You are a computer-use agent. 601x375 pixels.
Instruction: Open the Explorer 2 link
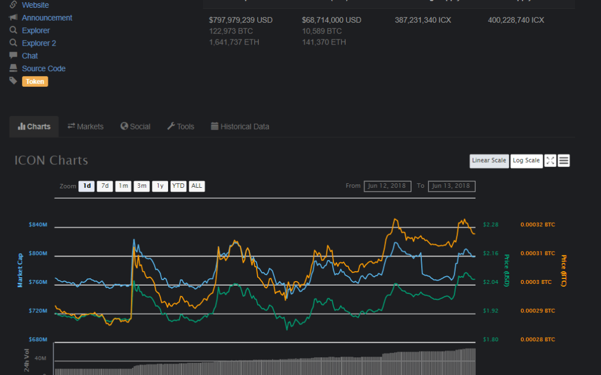pyautogui.click(x=39, y=43)
